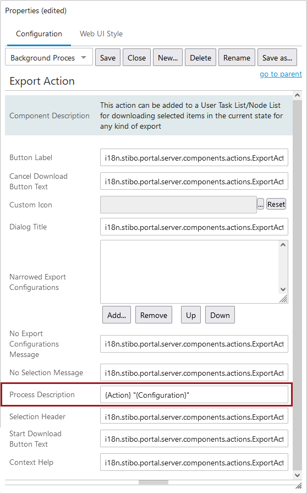This screenshot has height=494, width=307.
Task: Click the horizontal splitter handle at bottom
Action: (x=153, y=482)
